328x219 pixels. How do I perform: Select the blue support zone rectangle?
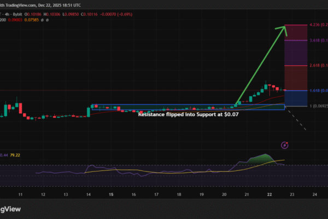coord(188,107)
